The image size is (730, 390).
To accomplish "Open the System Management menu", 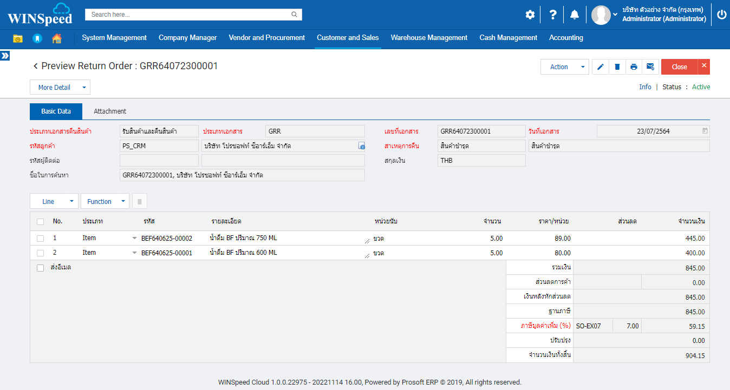I will 114,38.
